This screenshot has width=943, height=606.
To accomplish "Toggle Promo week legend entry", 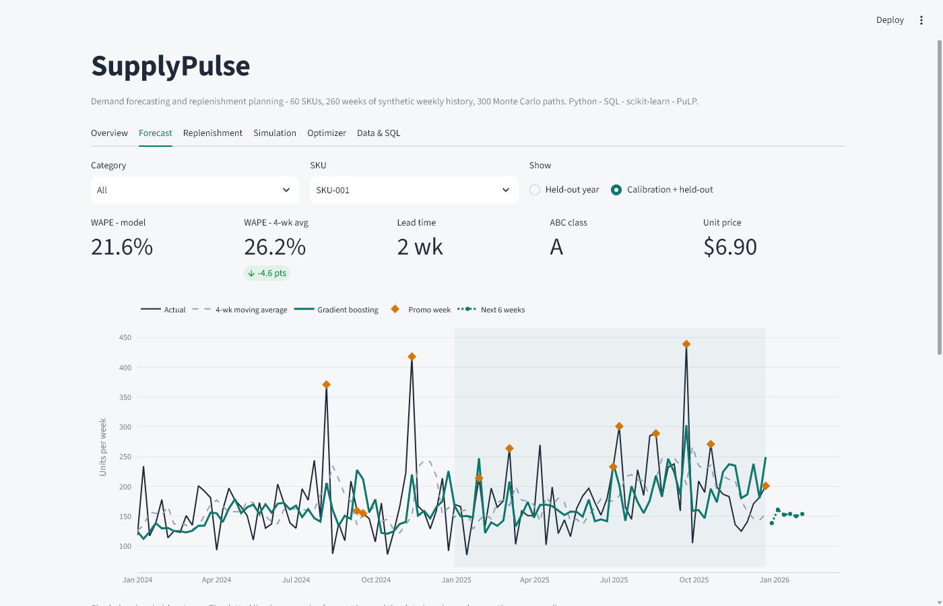I will (420, 310).
